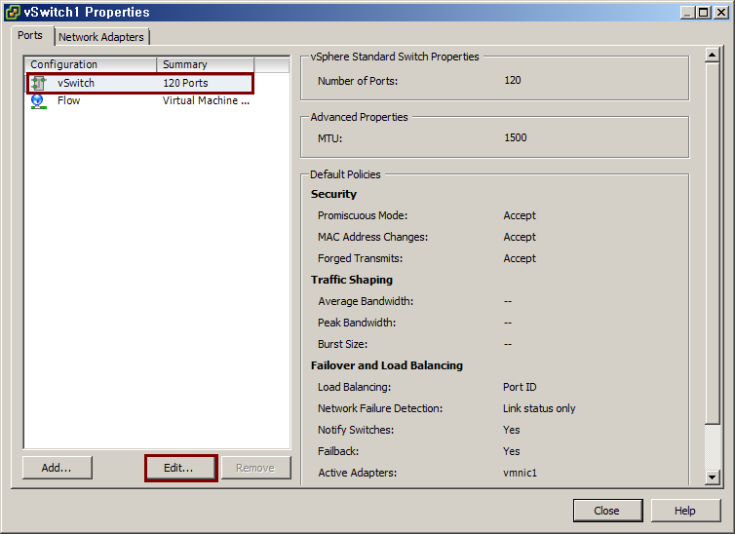Close the vSwitch1 Properties dialog with Close
Image resolution: width=735 pixels, height=534 pixels.
click(607, 510)
